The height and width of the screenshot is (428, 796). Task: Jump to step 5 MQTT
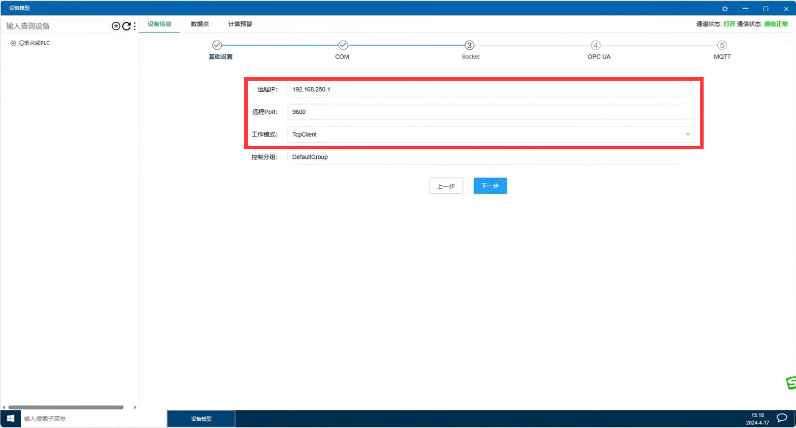722,45
